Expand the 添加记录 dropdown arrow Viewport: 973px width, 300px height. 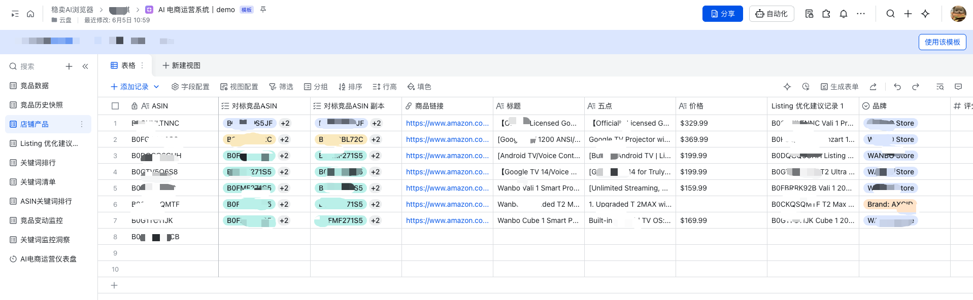(156, 87)
